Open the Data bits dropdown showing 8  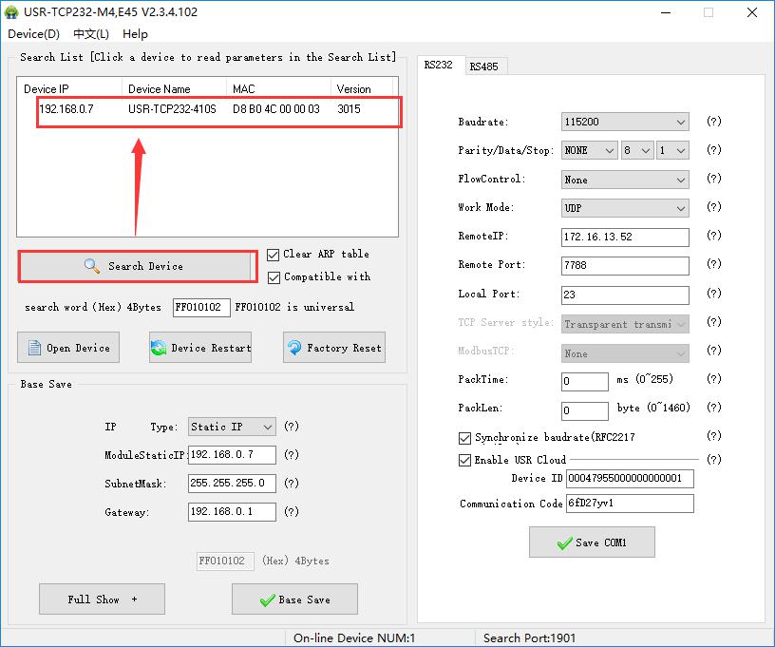(x=637, y=151)
